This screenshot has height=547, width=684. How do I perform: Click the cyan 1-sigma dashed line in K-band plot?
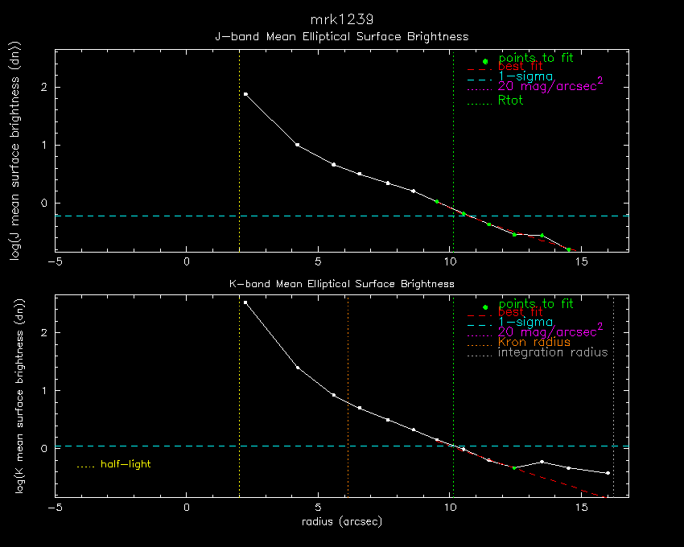(x=161, y=446)
